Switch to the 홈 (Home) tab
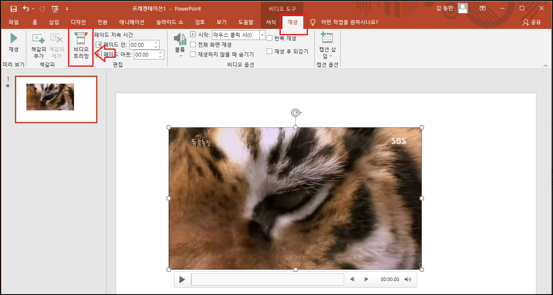Image resolution: width=553 pixels, height=295 pixels. (35, 22)
